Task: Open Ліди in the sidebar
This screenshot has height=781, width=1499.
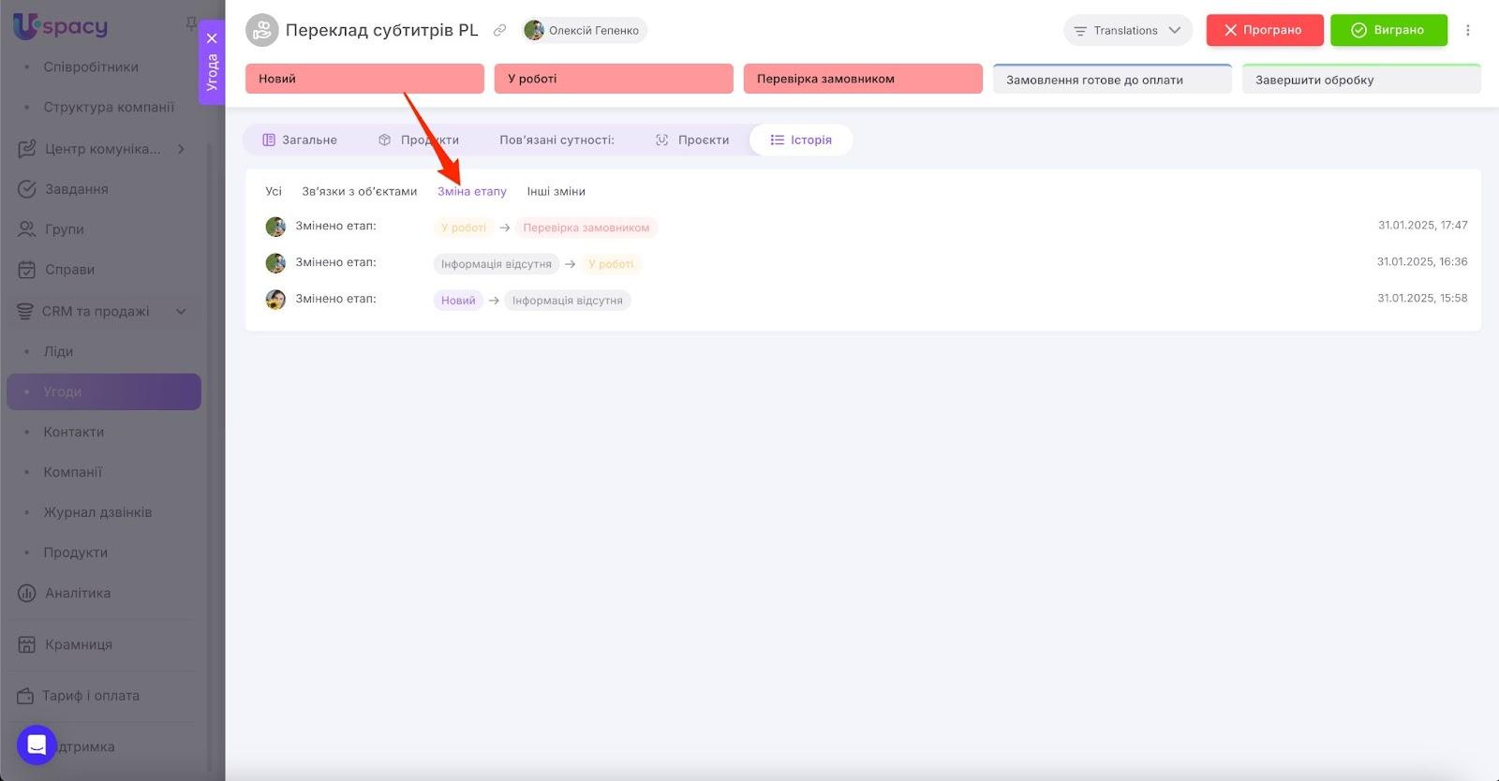Action: [x=58, y=352]
